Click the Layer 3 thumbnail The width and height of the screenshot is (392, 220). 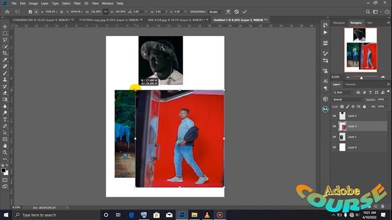342,127
